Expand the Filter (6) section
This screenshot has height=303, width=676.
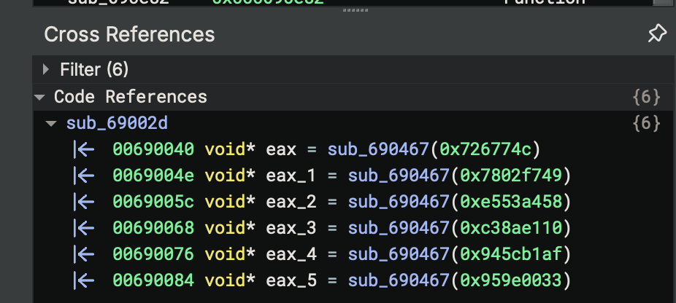tap(46, 69)
